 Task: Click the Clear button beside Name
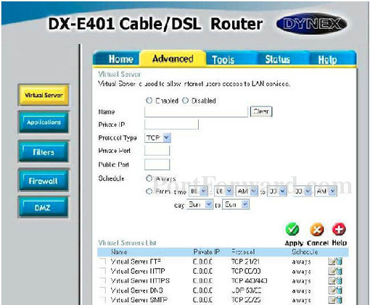(x=261, y=112)
